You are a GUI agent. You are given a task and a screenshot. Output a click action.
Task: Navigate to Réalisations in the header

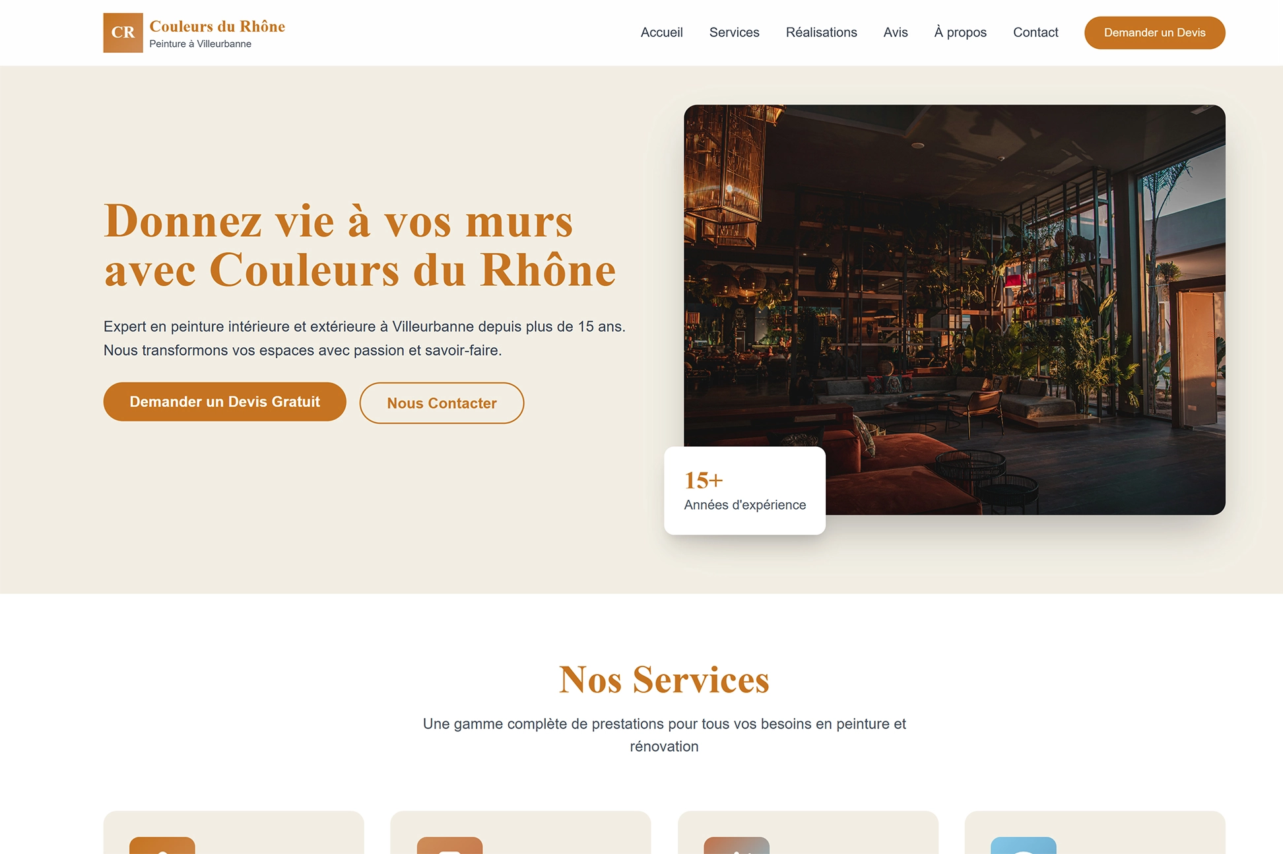point(821,32)
